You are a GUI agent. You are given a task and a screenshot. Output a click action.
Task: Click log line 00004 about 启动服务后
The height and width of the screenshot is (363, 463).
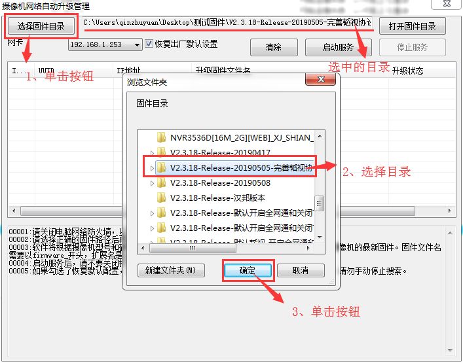pyautogui.click(x=65, y=263)
